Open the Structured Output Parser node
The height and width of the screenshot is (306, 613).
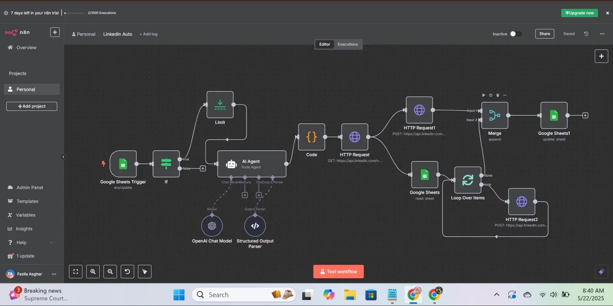(255, 226)
